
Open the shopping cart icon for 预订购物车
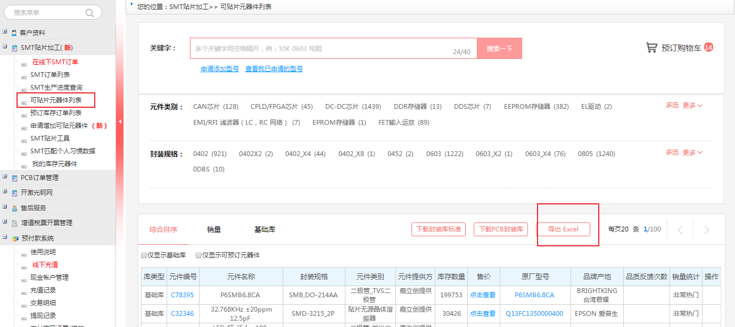[x=651, y=48]
